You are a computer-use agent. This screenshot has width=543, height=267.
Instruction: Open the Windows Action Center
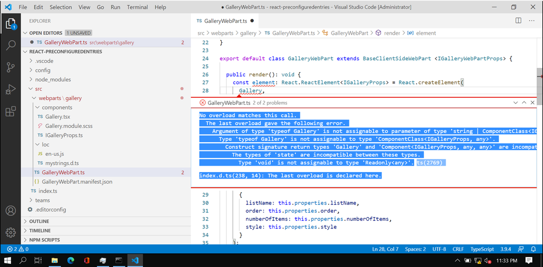[529, 260]
